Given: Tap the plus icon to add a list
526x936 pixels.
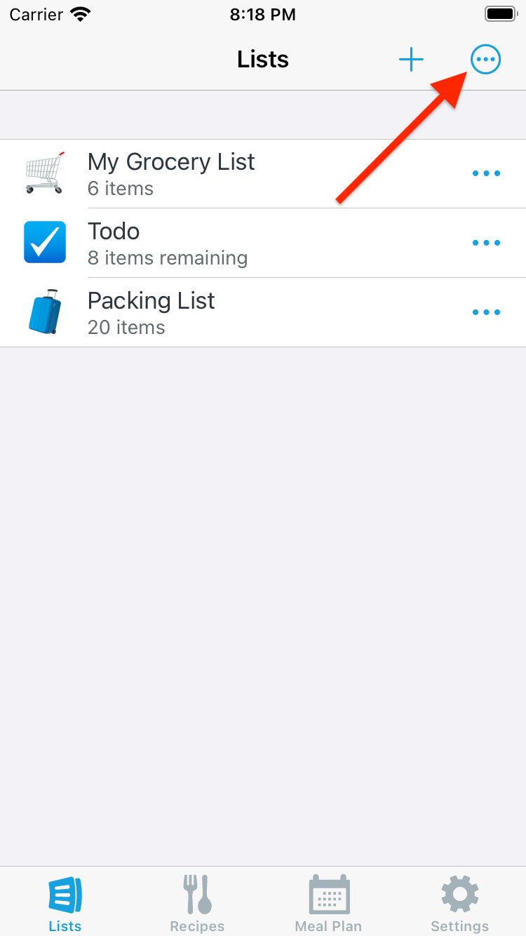Looking at the screenshot, I should point(411,60).
